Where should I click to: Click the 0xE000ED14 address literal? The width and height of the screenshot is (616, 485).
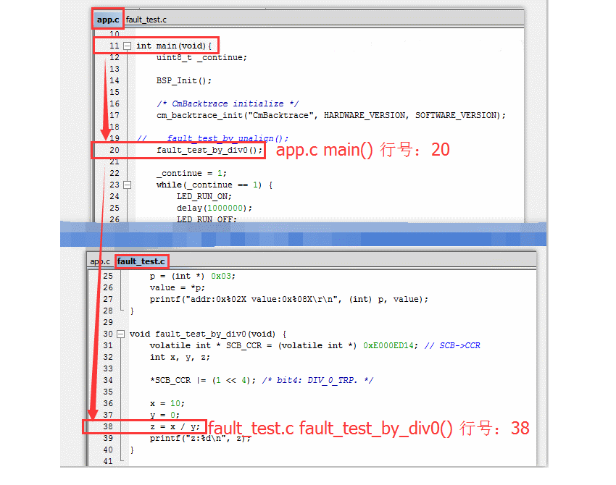coord(389,345)
